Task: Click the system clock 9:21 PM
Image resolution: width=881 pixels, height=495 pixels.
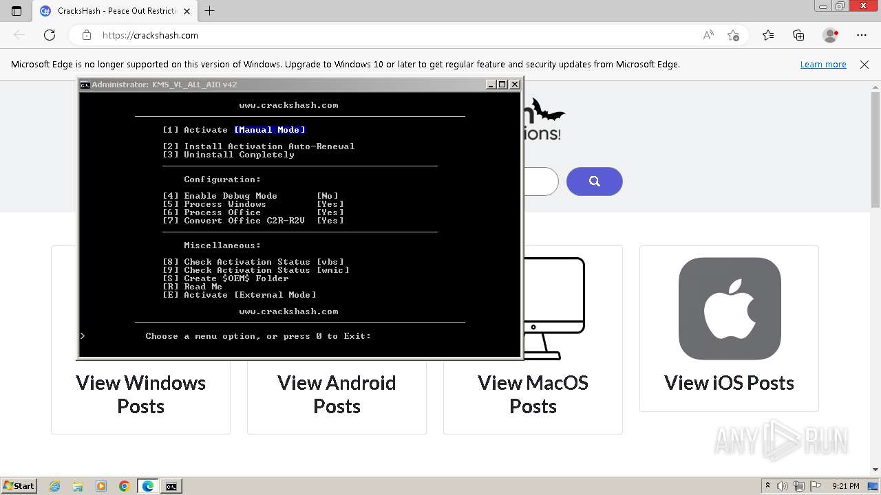Action: pyautogui.click(x=845, y=486)
